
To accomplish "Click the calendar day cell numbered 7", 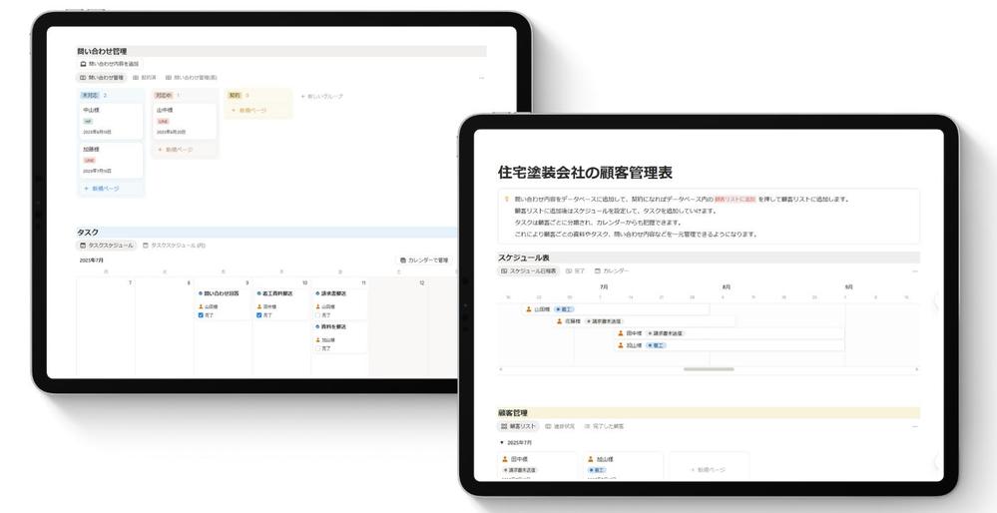I will pos(106,326).
